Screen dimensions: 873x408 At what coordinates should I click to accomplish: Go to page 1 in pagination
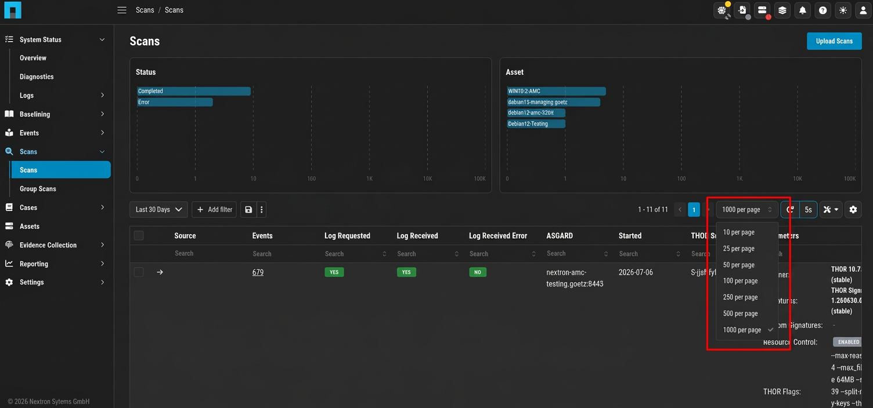coord(694,209)
